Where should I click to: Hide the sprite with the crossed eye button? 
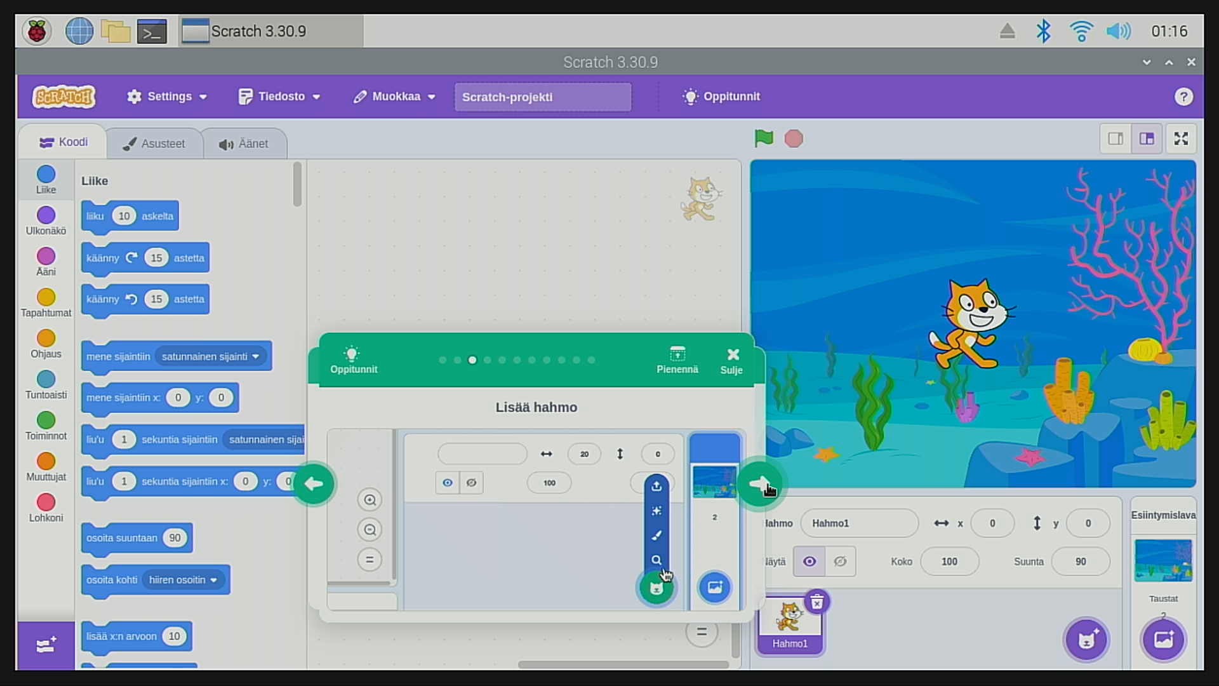[x=840, y=562]
